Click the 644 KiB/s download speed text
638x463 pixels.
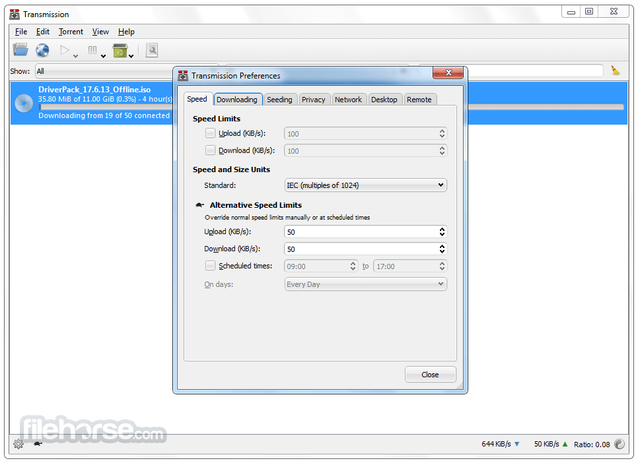496,444
